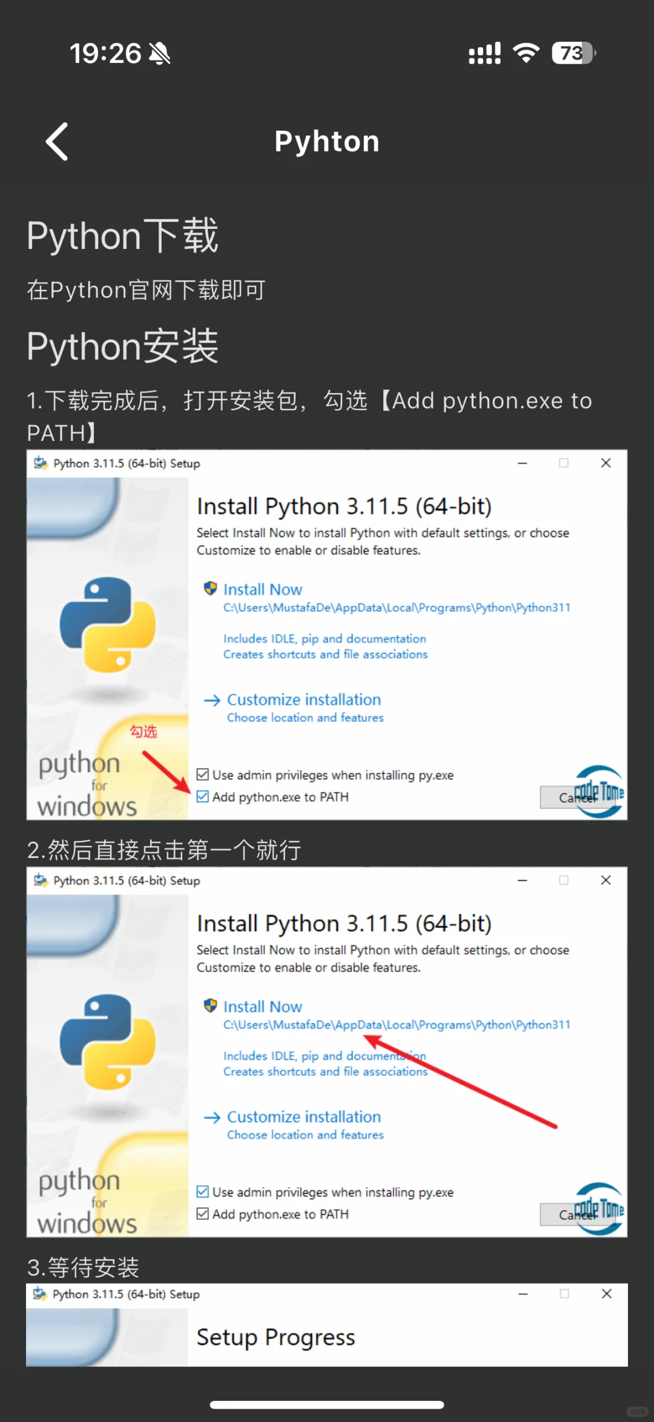Tap the 在Python官网下载即可 line
This screenshot has width=654, height=1422.
click(146, 290)
